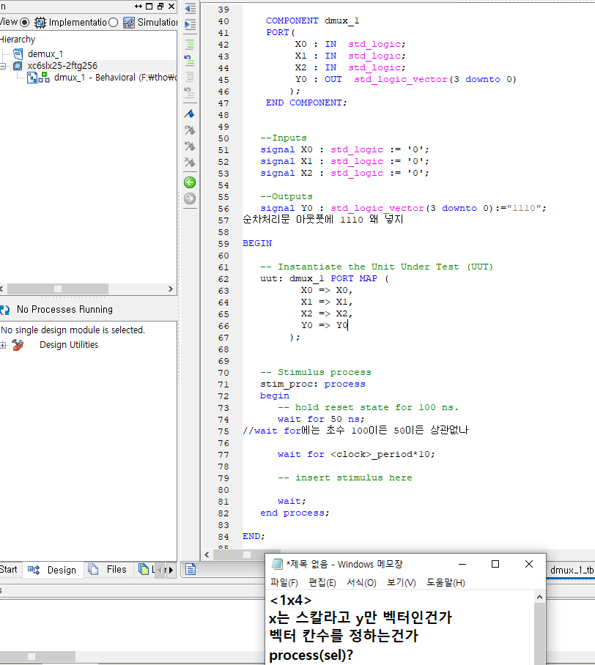
Task: Click hierarchy scrollbar right arrow
Action: 171,289
